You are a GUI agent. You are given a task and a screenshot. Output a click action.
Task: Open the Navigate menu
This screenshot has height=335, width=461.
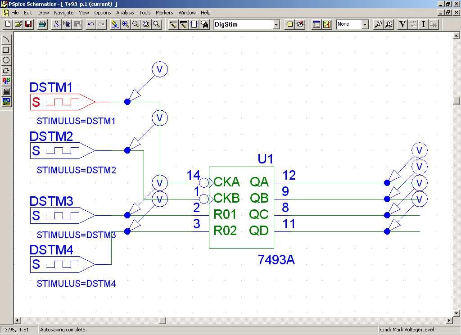pos(64,13)
